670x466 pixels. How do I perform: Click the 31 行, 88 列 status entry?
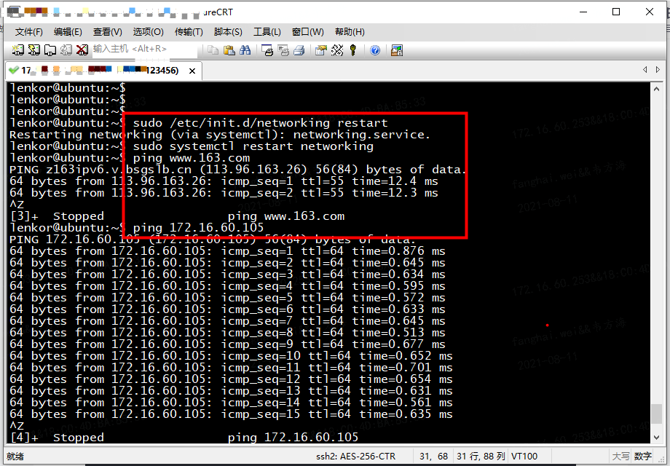tap(481, 457)
